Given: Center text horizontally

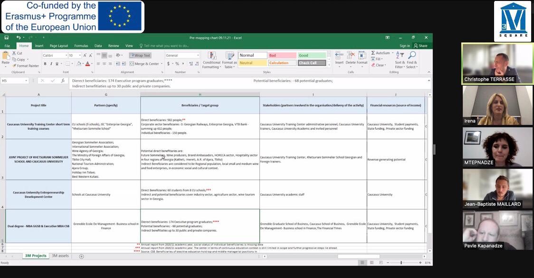Looking at the screenshot, I should 104,64.
